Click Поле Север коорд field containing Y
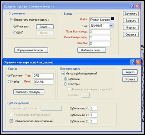145x135 pixels. (x=100, y=38)
